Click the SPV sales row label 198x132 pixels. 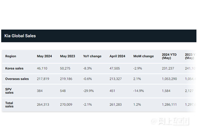pyautogui.click(x=9, y=91)
